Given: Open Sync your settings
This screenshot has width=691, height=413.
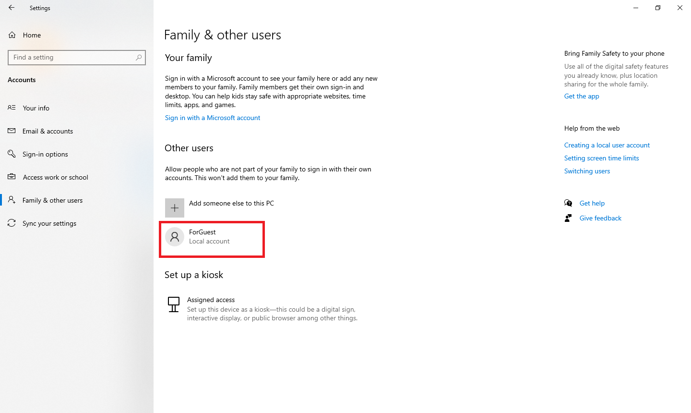Looking at the screenshot, I should click(49, 223).
